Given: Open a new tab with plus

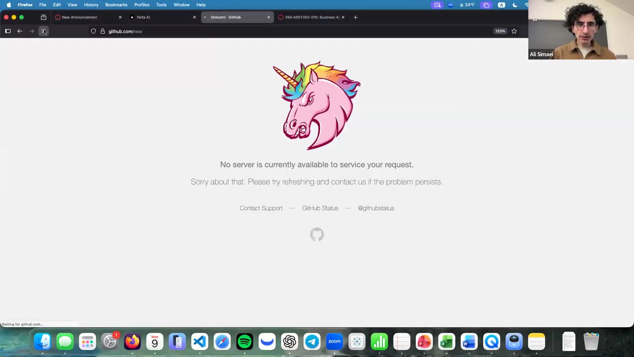Looking at the screenshot, I should click(355, 17).
